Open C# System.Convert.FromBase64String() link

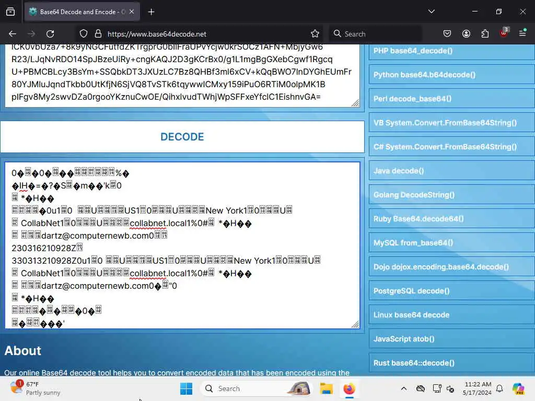click(452, 147)
